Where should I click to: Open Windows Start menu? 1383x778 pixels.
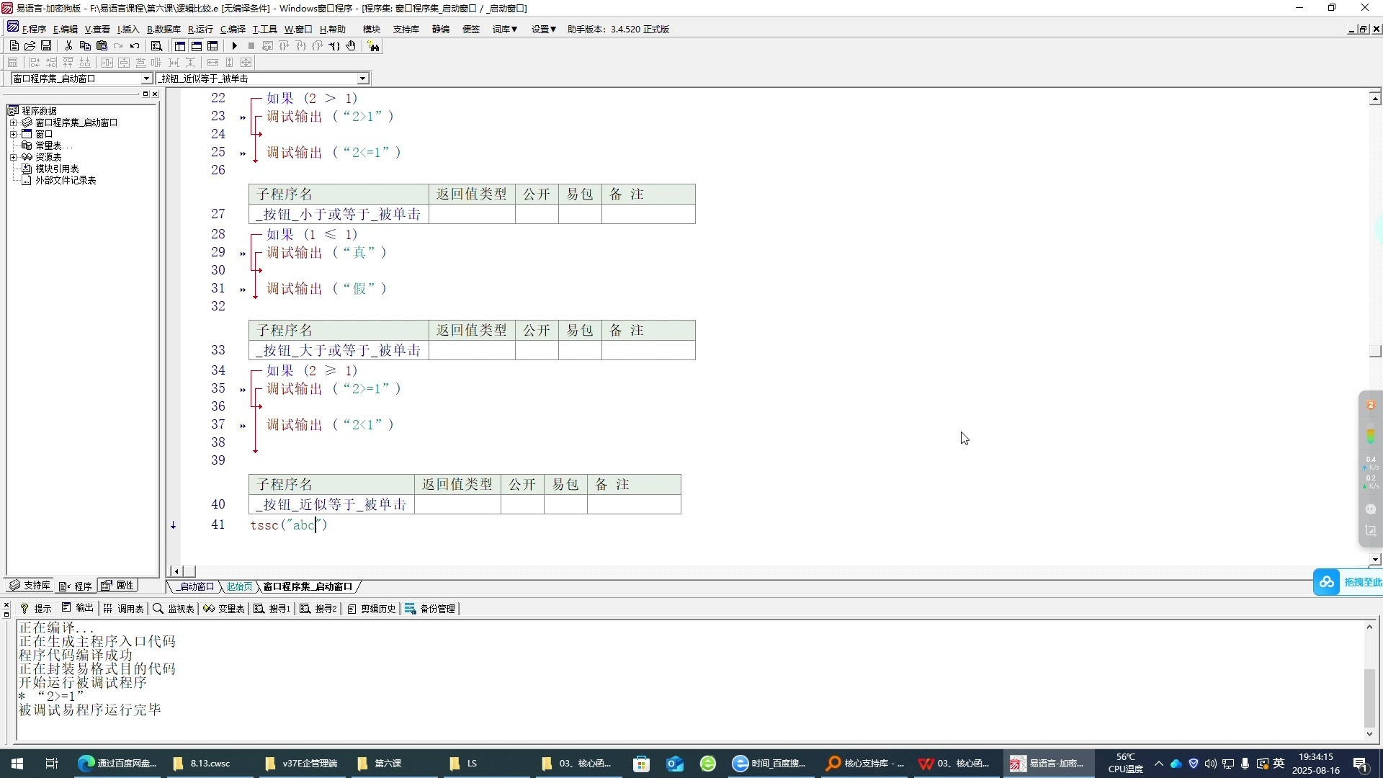[17, 764]
